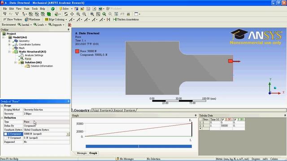Select Analysis Settings in the outline
The image size is (287, 161).
pyautogui.click(x=34, y=55)
